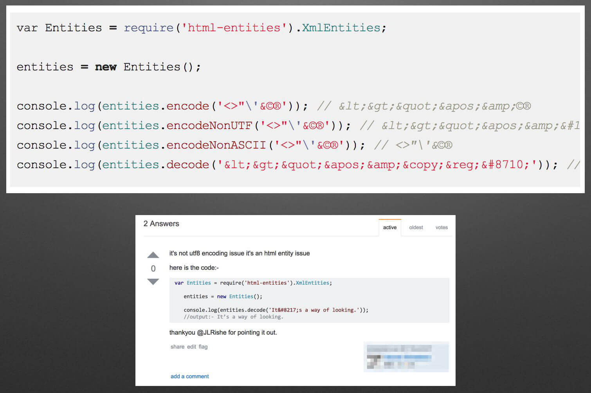
Task: Select the vote count showing 0
Action: (x=153, y=268)
